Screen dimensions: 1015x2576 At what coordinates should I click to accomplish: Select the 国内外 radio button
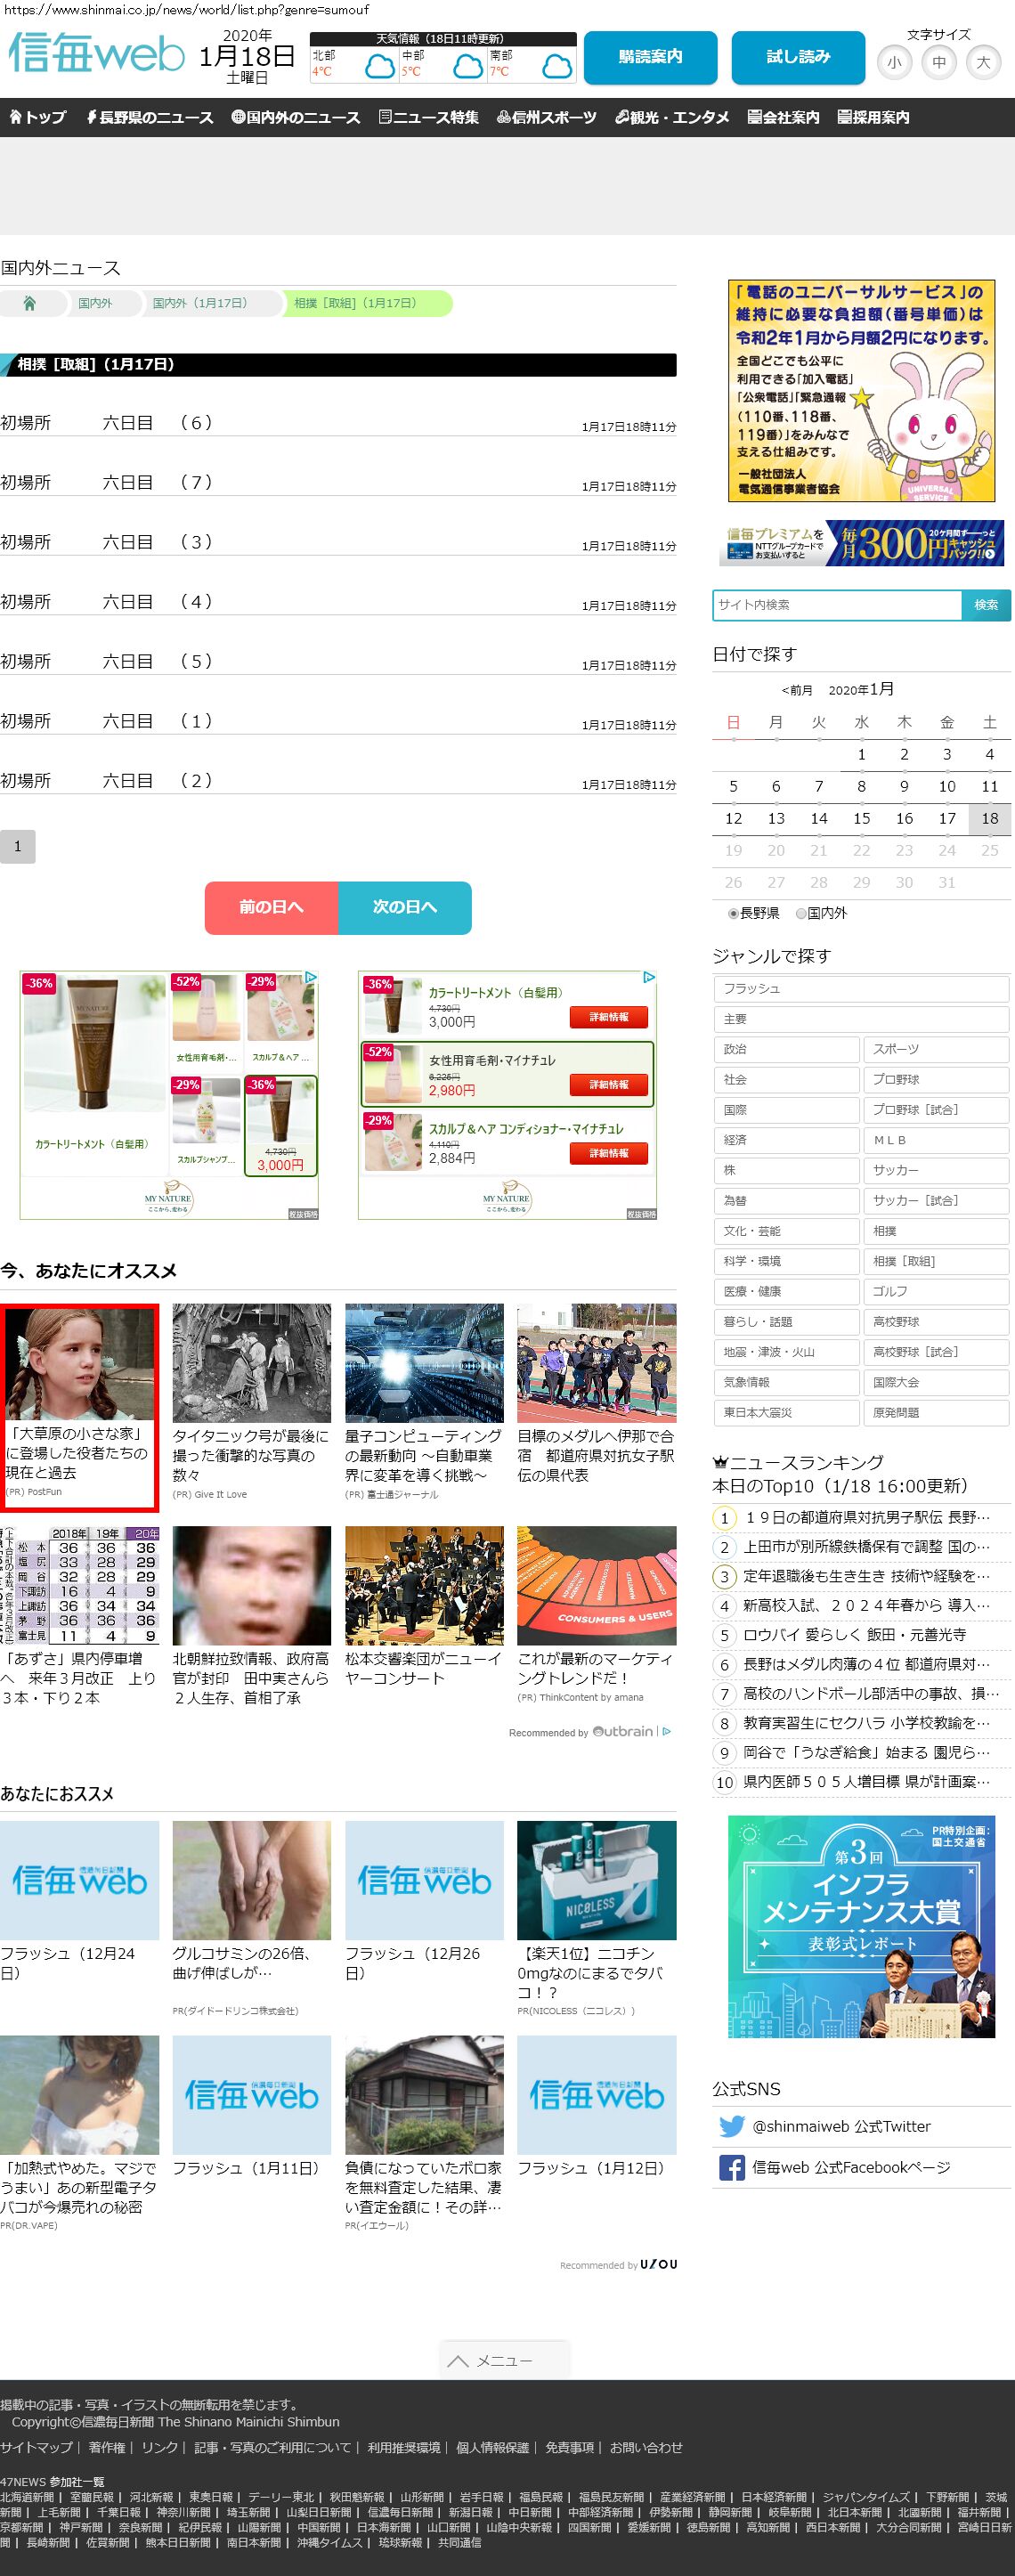[x=800, y=913]
